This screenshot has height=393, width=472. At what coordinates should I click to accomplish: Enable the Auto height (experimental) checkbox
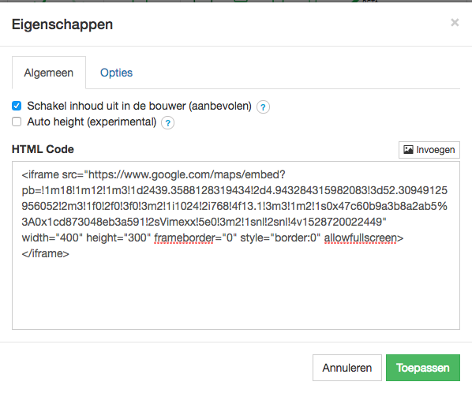(x=17, y=122)
